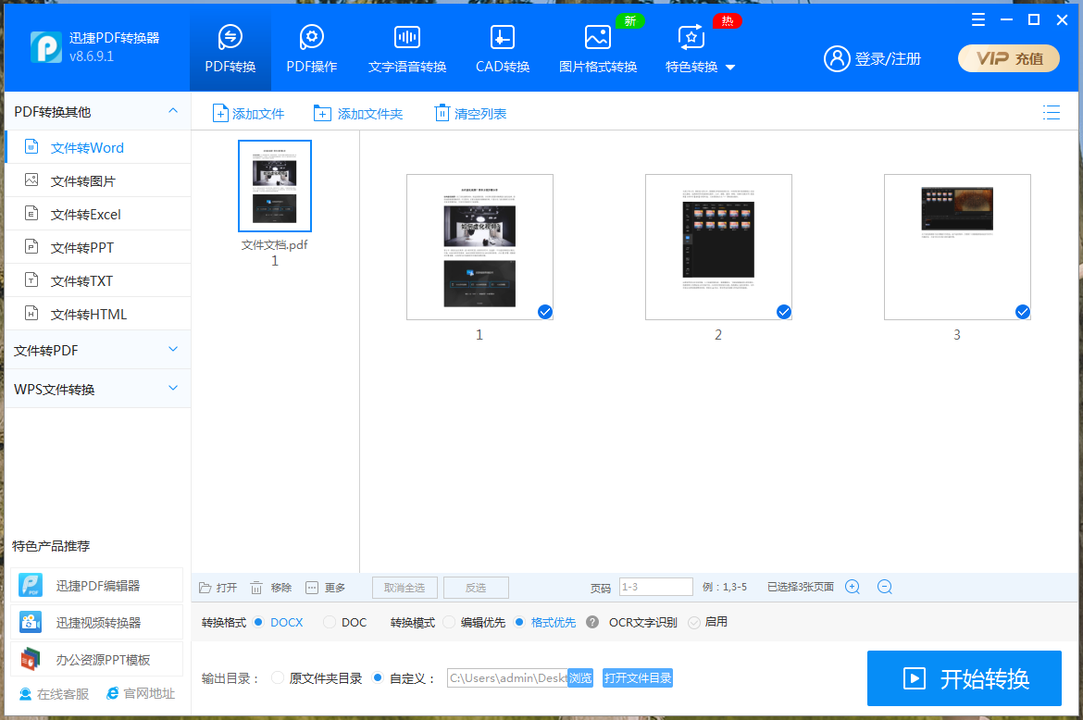
Task: Click the conversion mode help question icon
Action: point(591,622)
